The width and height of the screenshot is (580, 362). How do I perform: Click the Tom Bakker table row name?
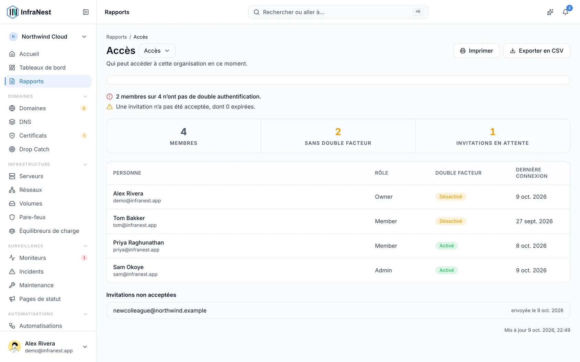129,218
